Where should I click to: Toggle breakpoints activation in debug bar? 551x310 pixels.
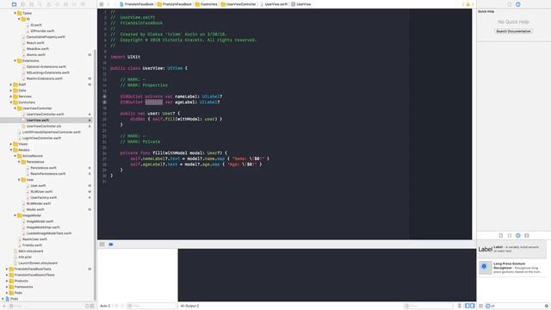click(111, 245)
